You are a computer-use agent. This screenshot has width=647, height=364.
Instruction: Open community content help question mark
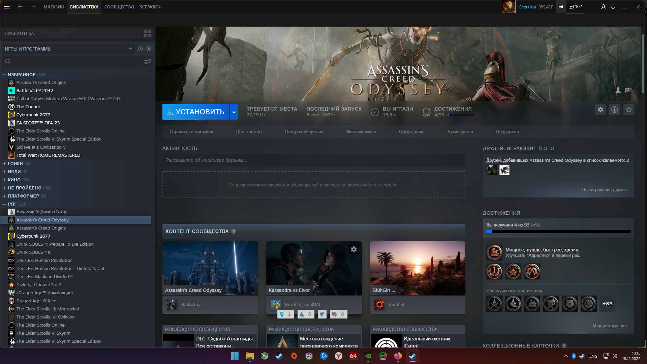234,231
